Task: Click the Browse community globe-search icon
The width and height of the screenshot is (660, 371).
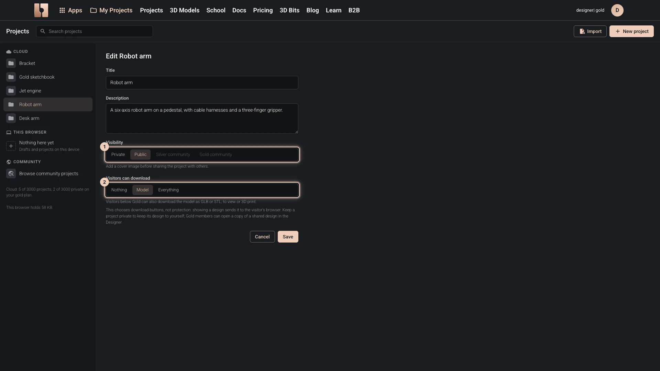Action: [11, 173]
